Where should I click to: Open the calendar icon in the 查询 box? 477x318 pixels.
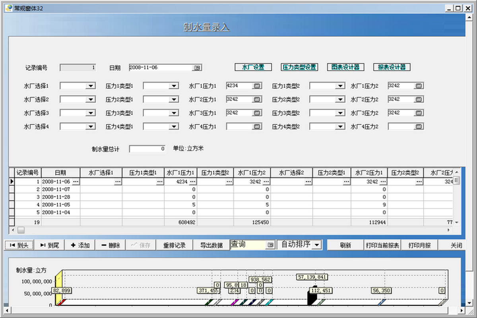pos(271,245)
